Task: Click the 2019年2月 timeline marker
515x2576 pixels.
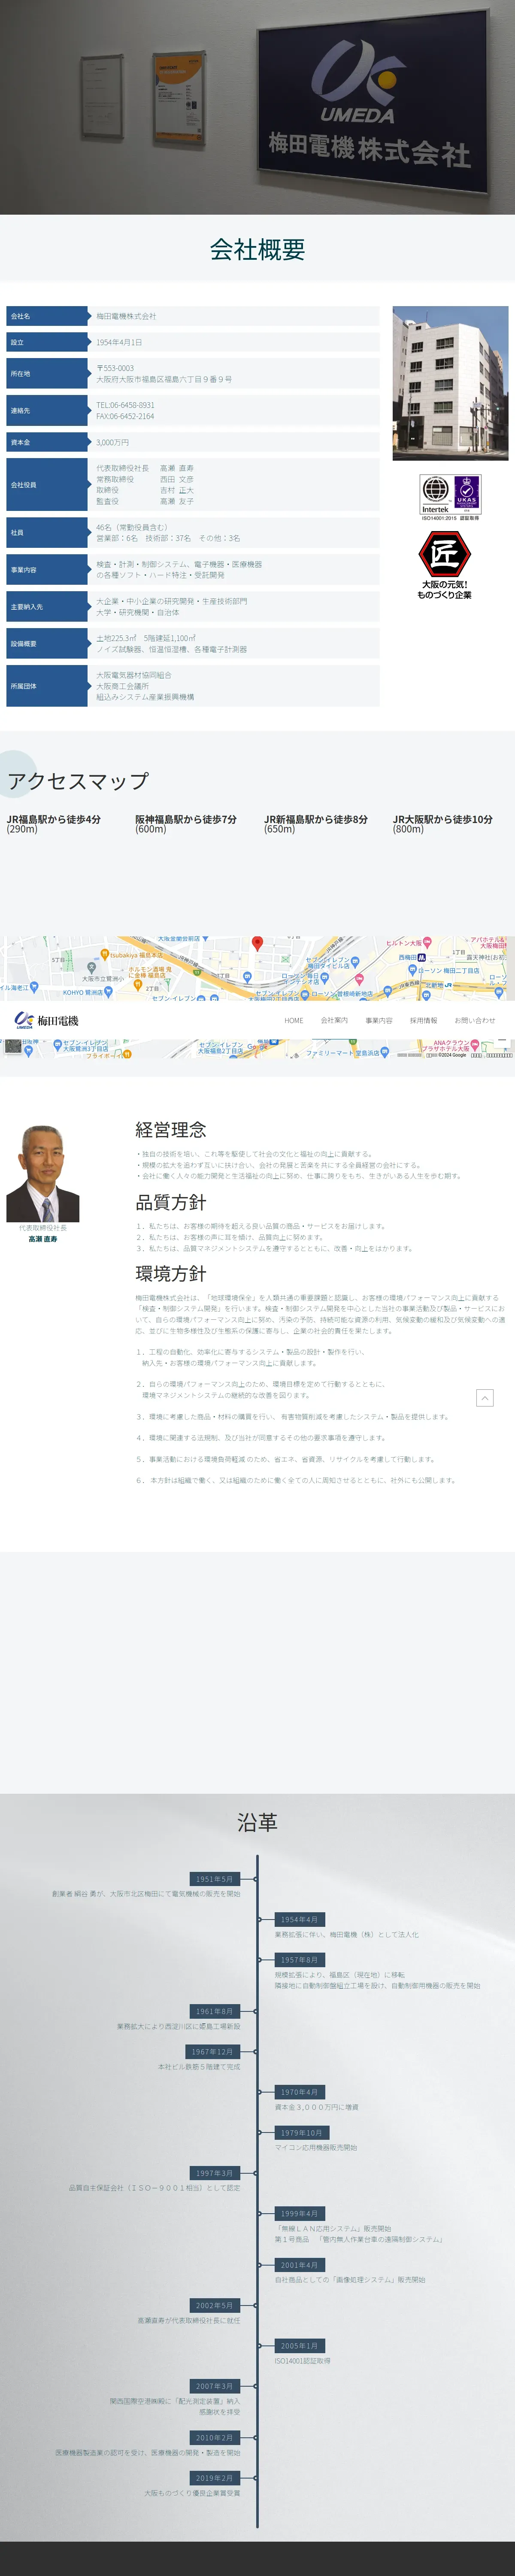Action: click(215, 2478)
